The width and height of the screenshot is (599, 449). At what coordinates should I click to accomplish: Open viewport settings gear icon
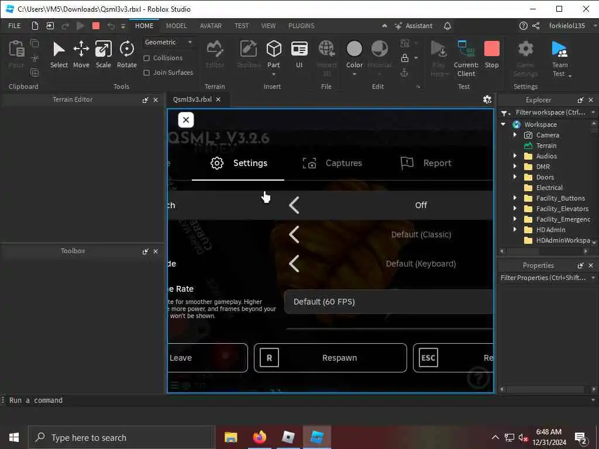point(487,99)
